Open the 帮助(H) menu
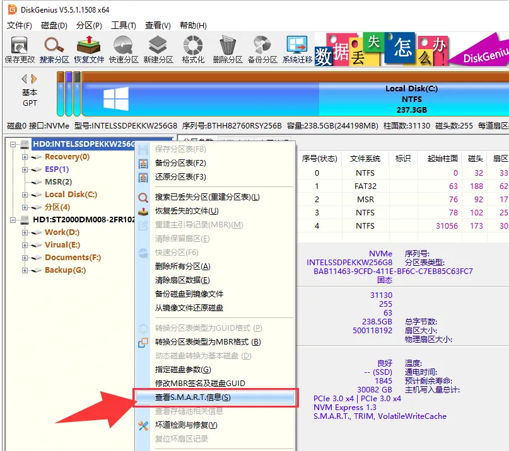Screen dimensions: 509x451 (193, 25)
